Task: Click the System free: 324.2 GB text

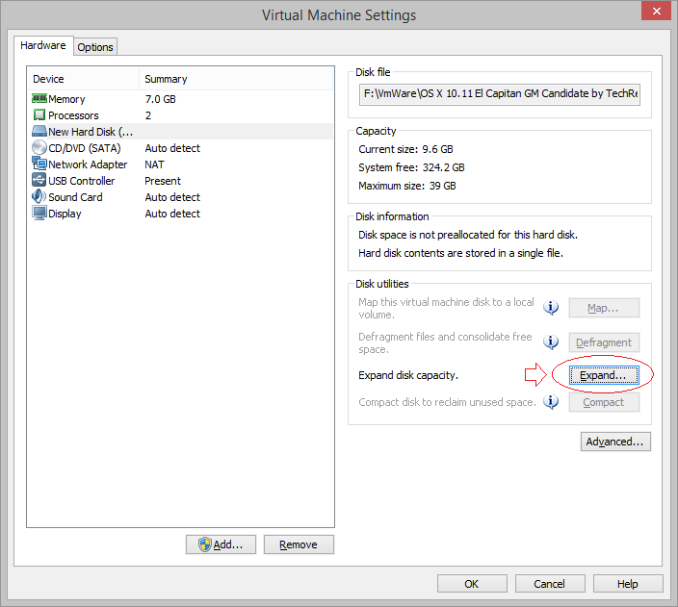Action: point(411,167)
